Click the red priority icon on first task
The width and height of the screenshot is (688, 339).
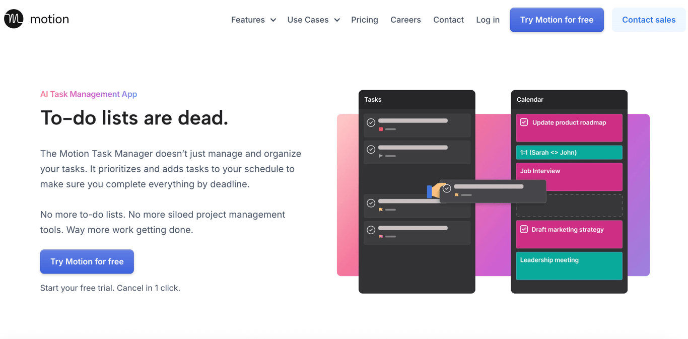(381, 129)
